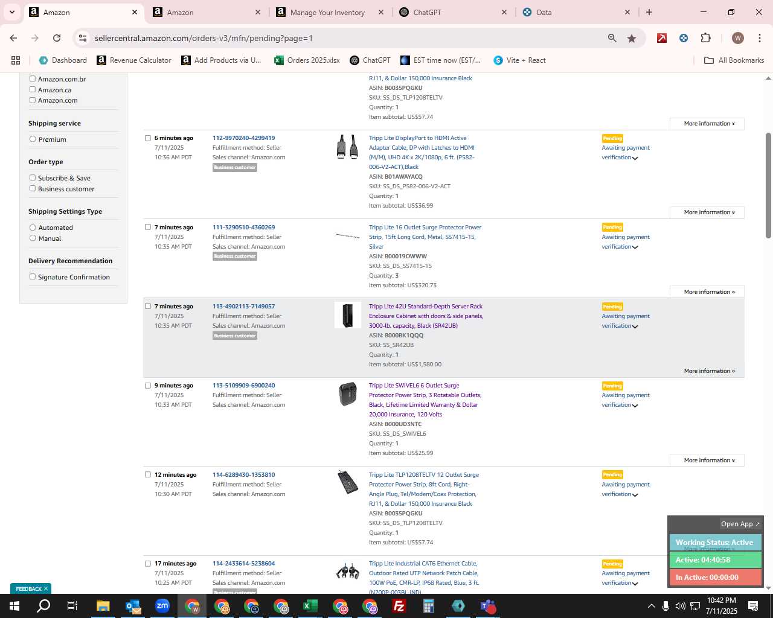Click the Open App button in tracker widget

pyautogui.click(x=740, y=524)
